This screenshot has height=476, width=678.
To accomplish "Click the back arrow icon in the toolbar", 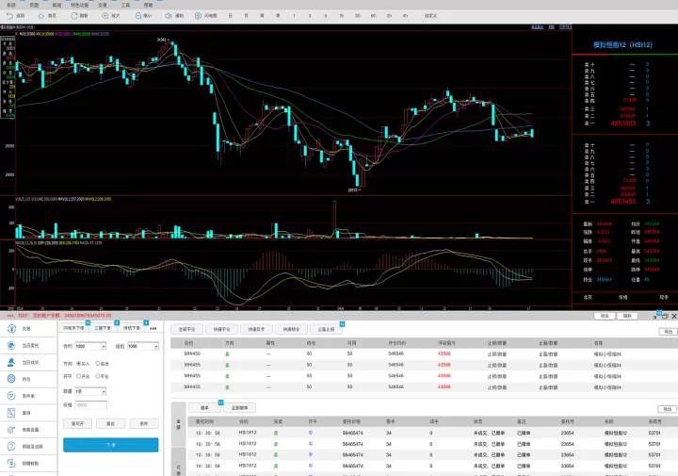I will 9,16.
